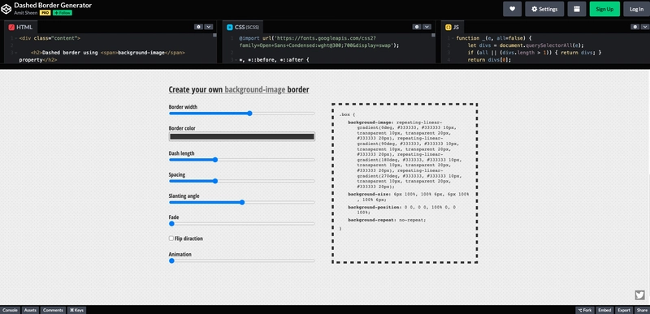Select the CSS (SCSS) editor tab
Viewport: 650px width, 314px height.
(x=242, y=28)
